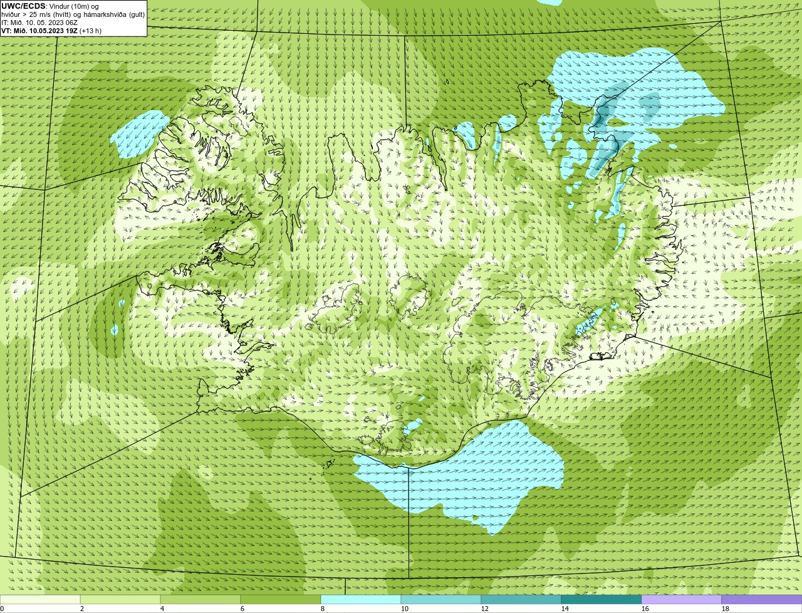Click the '4' label on the color scale
The width and height of the screenshot is (802, 613).
pos(162,609)
